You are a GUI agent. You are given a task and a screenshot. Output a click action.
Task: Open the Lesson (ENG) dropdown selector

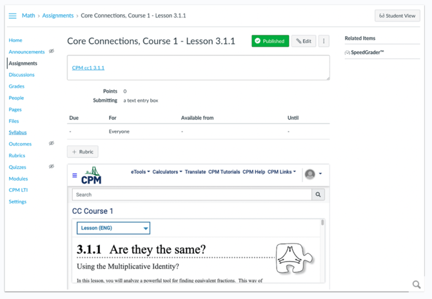click(x=113, y=228)
